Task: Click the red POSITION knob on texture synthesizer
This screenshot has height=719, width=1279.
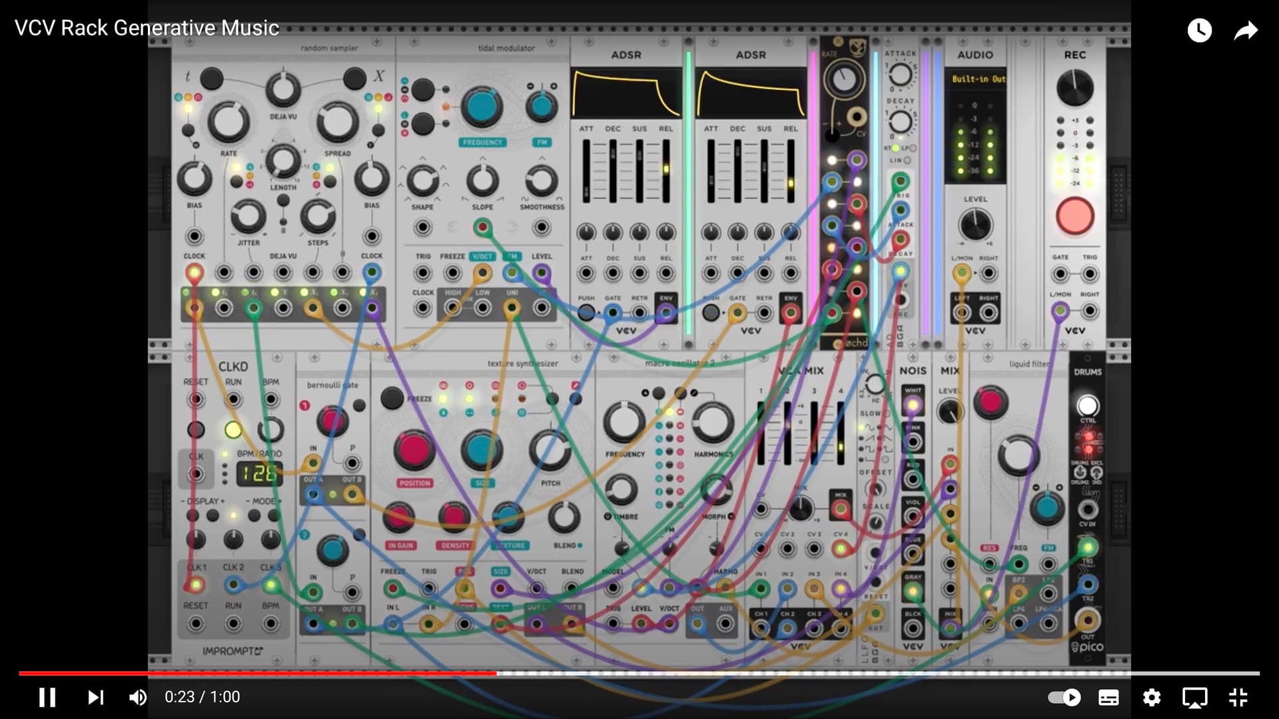Action: pyautogui.click(x=414, y=451)
